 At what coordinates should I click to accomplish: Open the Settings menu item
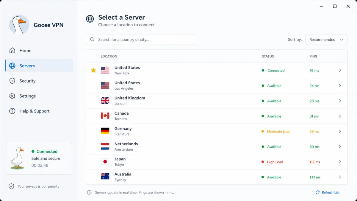39,96
